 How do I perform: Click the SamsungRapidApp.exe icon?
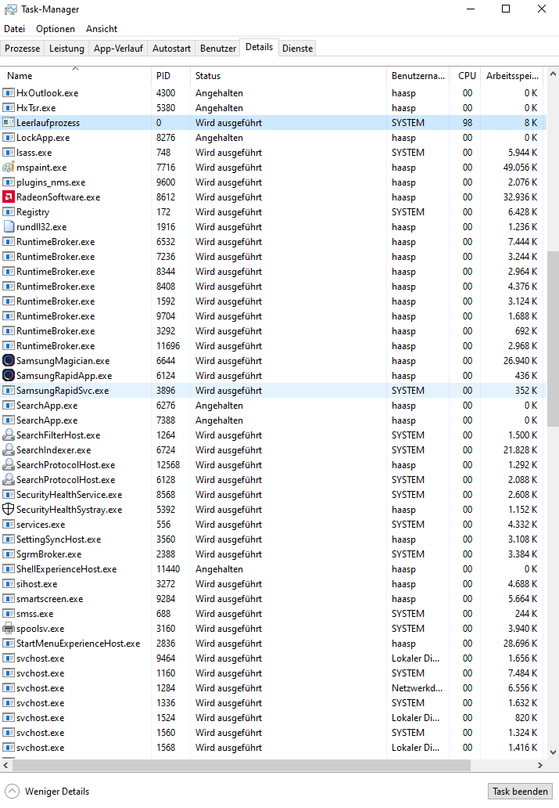click(9, 376)
